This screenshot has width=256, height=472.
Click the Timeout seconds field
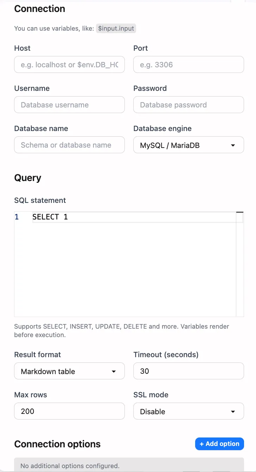click(188, 371)
